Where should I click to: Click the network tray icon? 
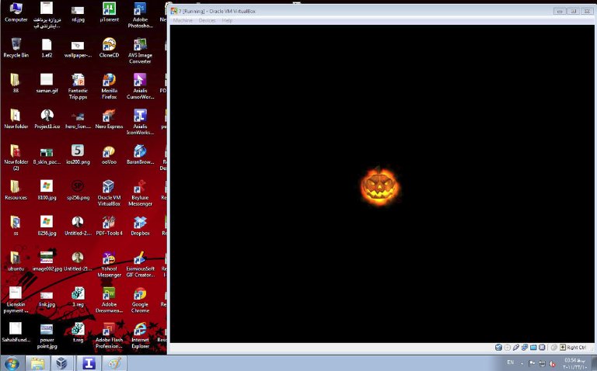click(542, 364)
